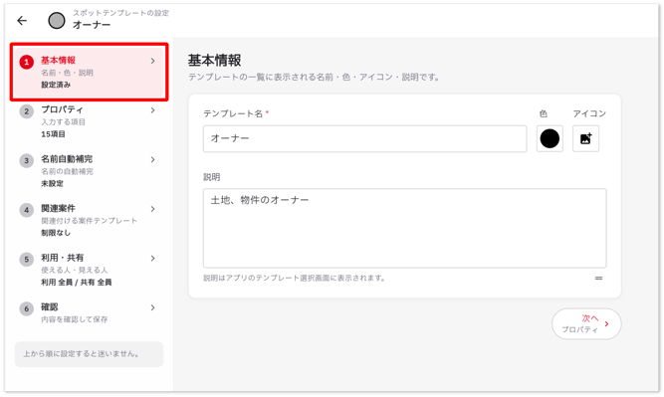Expand chevron next to プロパティ
Screen dimensions: 664x397
tap(153, 110)
